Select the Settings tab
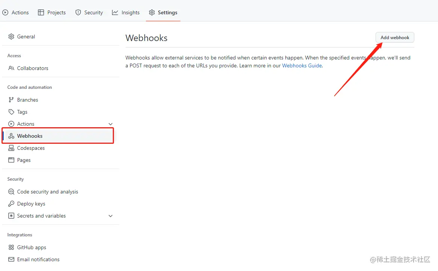Image resolution: width=438 pixels, height=271 pixels. coord(163,12)
